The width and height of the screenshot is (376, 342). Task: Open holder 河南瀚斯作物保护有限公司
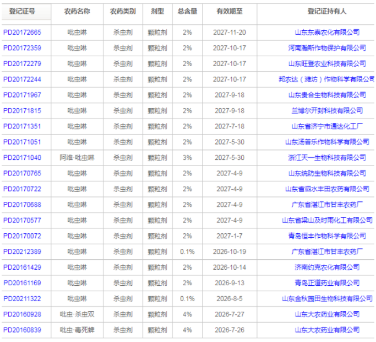[327, 48]
